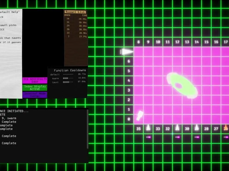229x171 pixels.
Task: Select Tunnel List row with index 34
Action: coord(76,19)
